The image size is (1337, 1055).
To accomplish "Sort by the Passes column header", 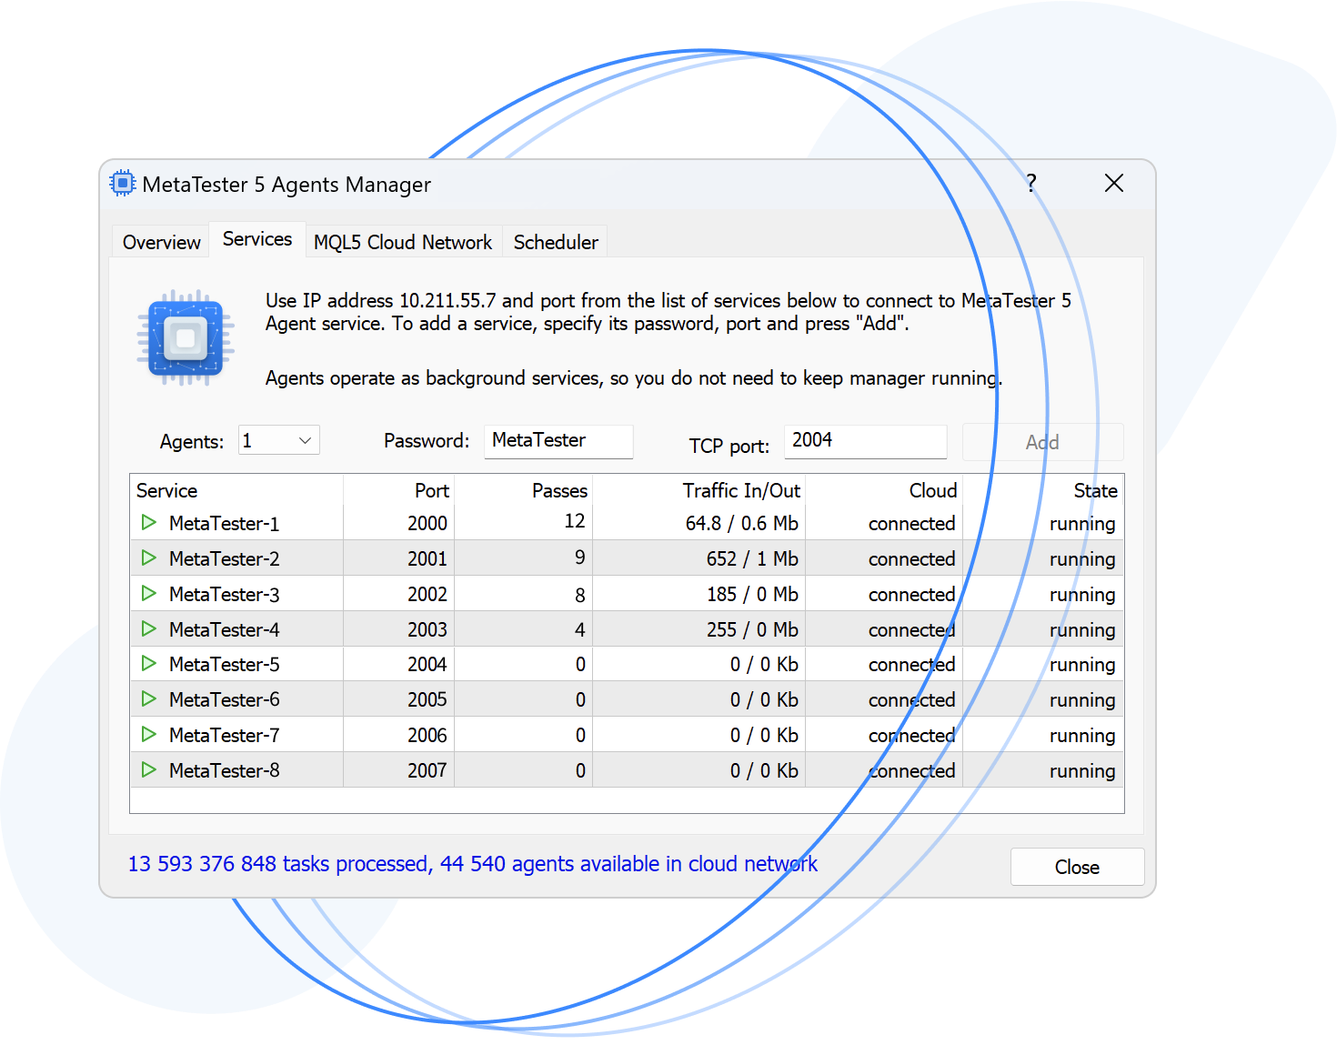I will pyautogui.click(x=523, y=490).
